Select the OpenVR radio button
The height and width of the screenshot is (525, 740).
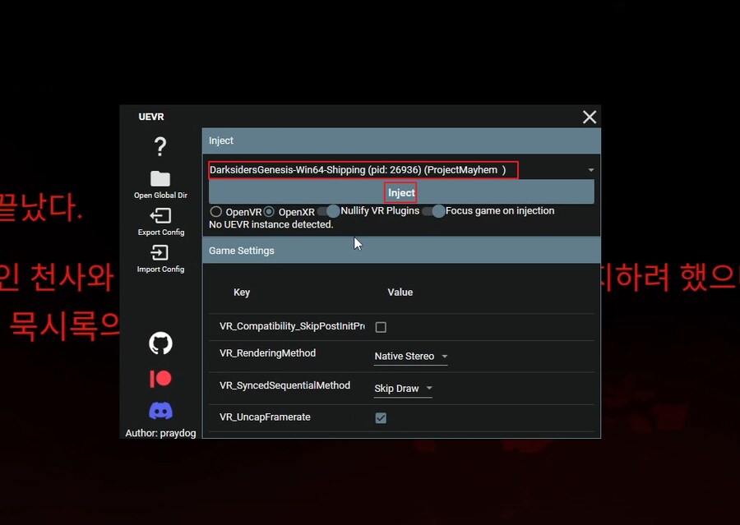[215, 212]
